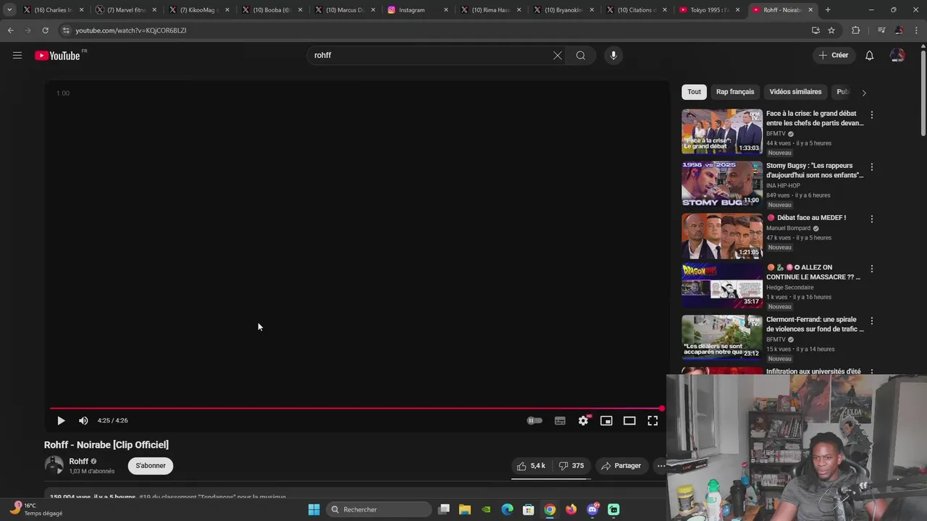Click the Partager share button
This screenshot has width=927, height=521.
coord(621,465)
